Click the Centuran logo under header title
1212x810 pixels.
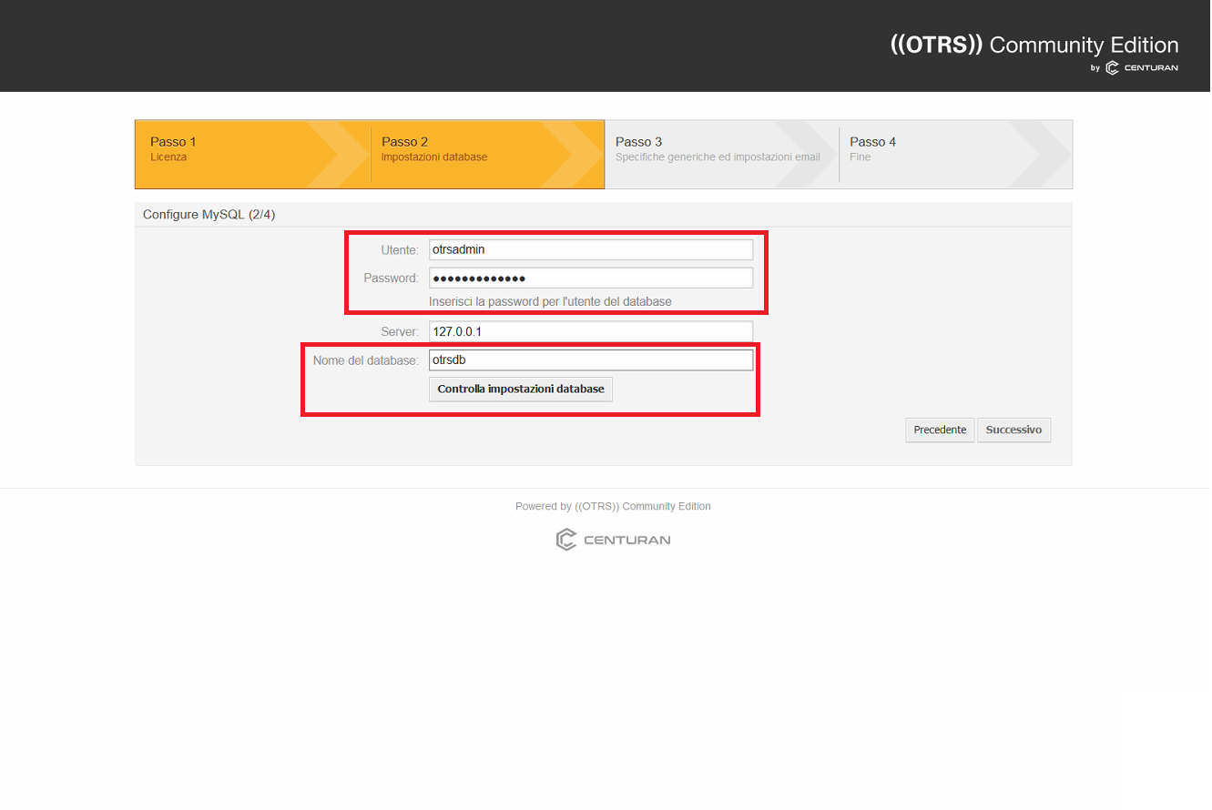tap(1142, 68)
